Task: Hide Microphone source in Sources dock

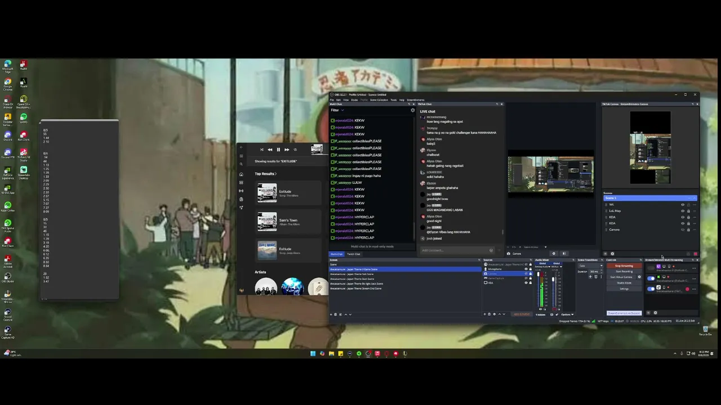Action: (x=526, y=269)
